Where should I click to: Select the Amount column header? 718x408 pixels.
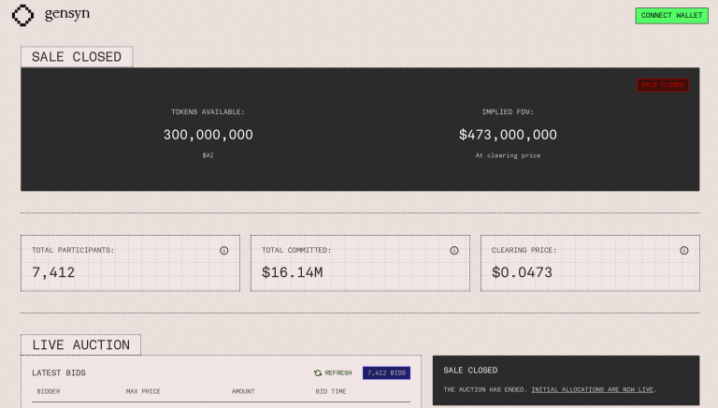point(243,392)
